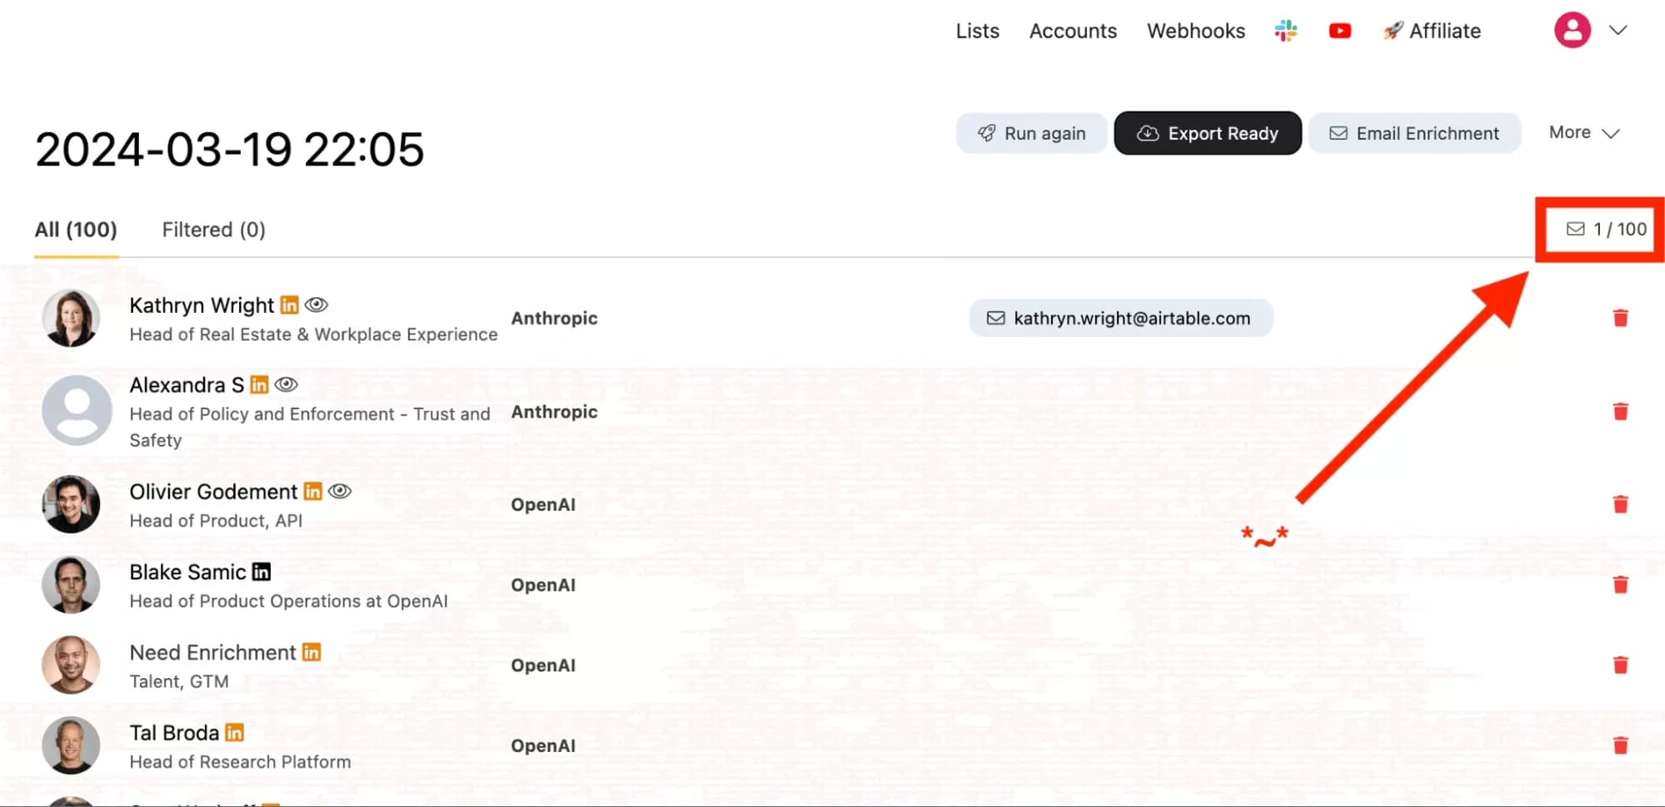
Task: Click the Export Ready button
Action: tap(1208, 133)
